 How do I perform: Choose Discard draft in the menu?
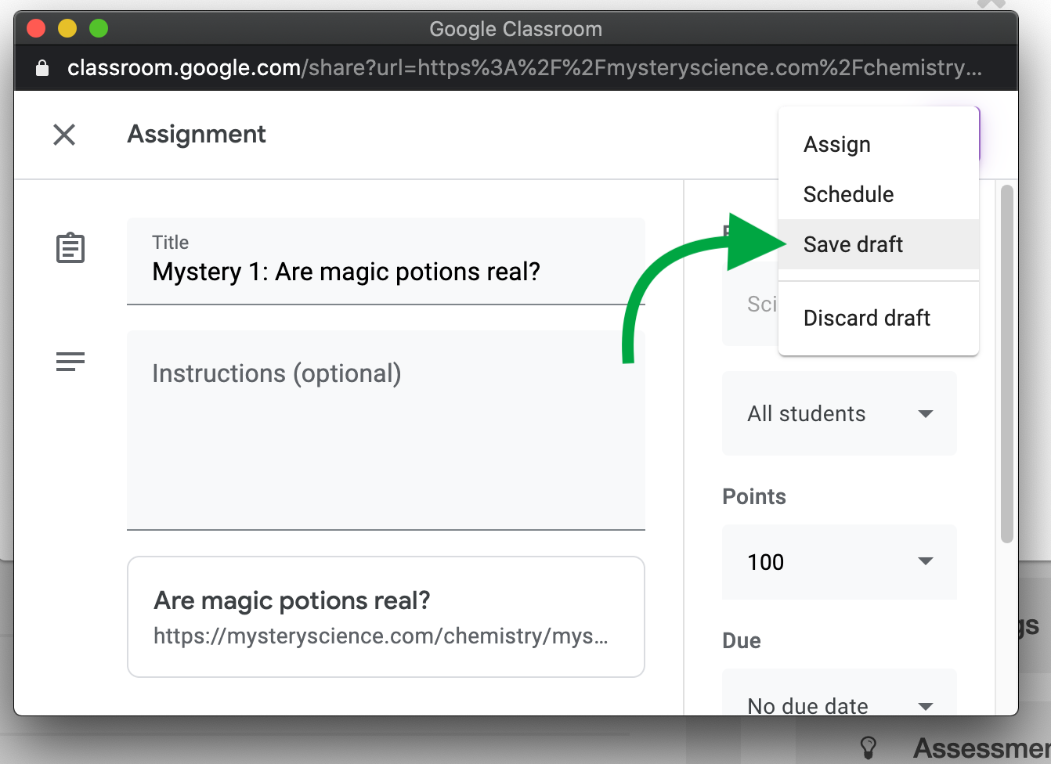pyautogui.click(x=879, y=318)
